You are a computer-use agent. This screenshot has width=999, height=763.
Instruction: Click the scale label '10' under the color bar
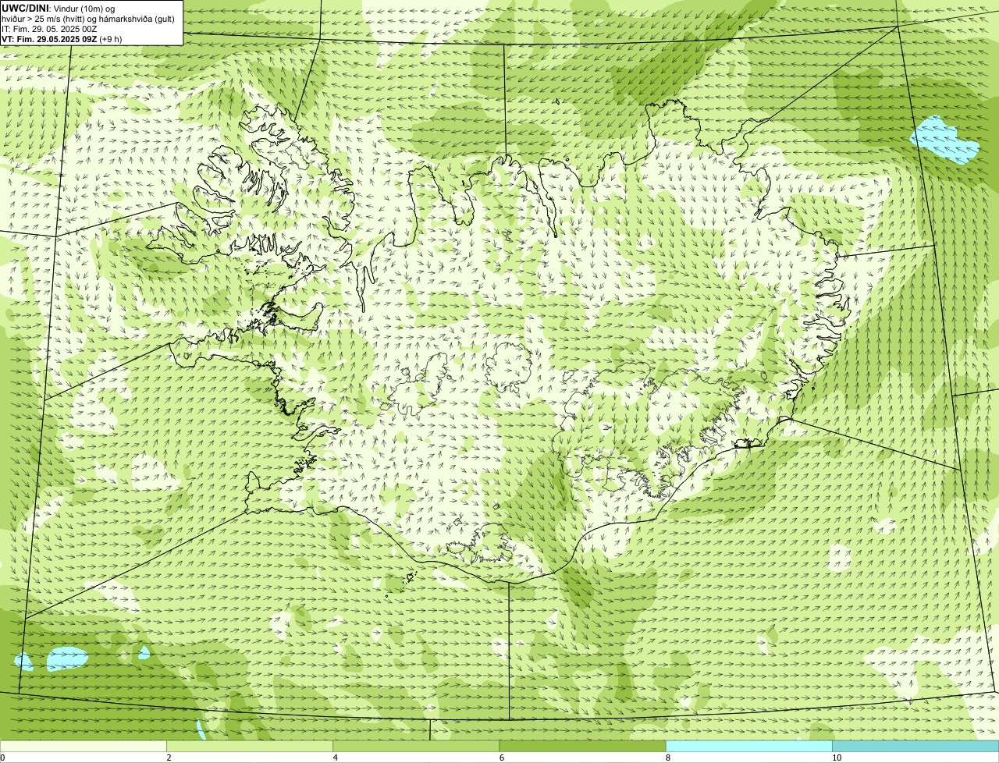(836, 758)
